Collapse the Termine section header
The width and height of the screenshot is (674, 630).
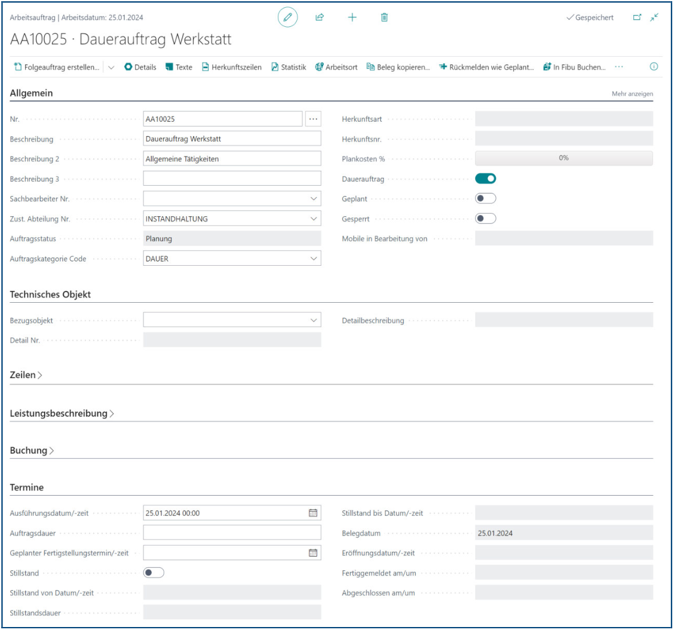point(27,487)
